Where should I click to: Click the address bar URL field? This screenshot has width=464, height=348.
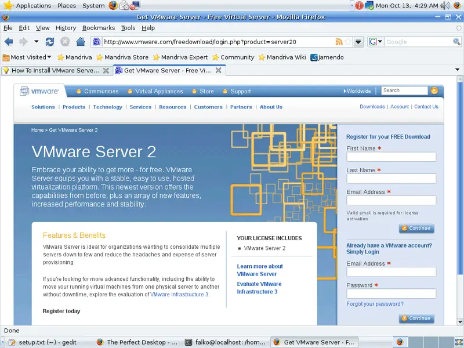(x=219, y=42)
